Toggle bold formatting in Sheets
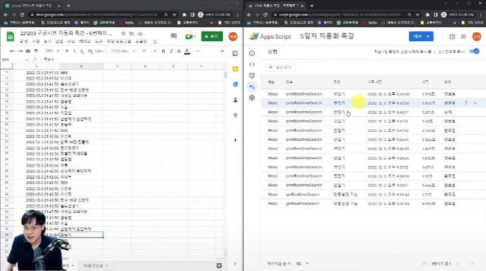This screenshot has height=271, width=486. coord(163,51)
